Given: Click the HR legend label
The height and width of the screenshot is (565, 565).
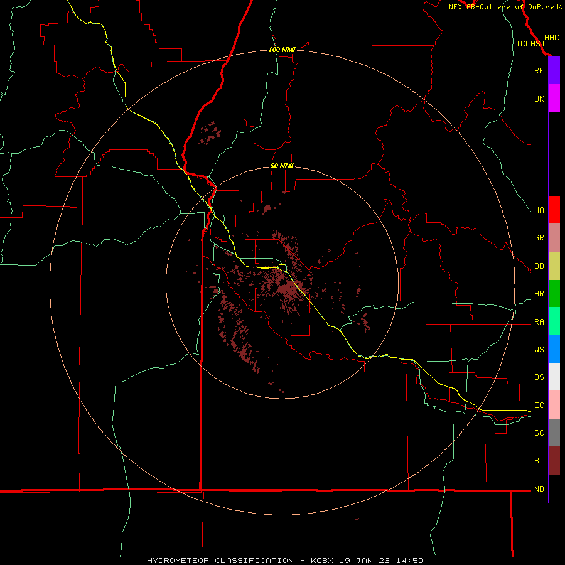Looking at the screenshot, I should (539, 294).
